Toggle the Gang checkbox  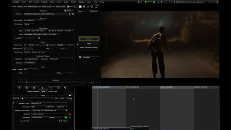coord(67,99)
